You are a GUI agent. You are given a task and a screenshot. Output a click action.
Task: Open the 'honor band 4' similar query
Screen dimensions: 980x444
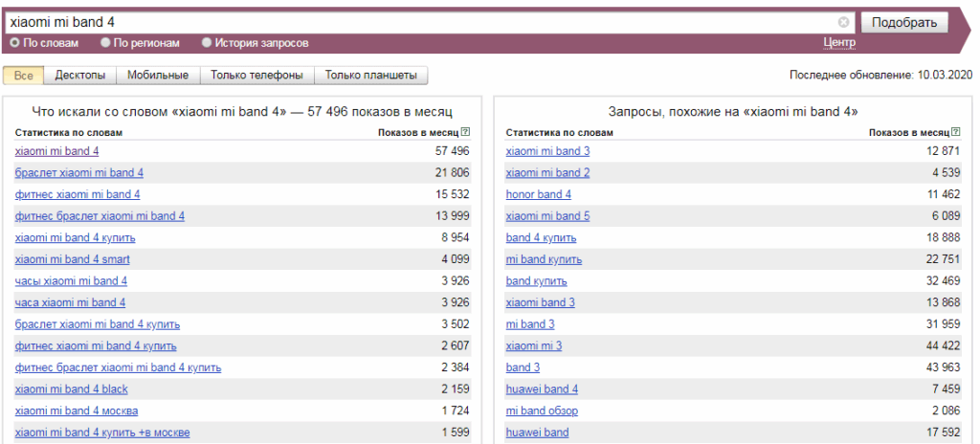point(538,194)
